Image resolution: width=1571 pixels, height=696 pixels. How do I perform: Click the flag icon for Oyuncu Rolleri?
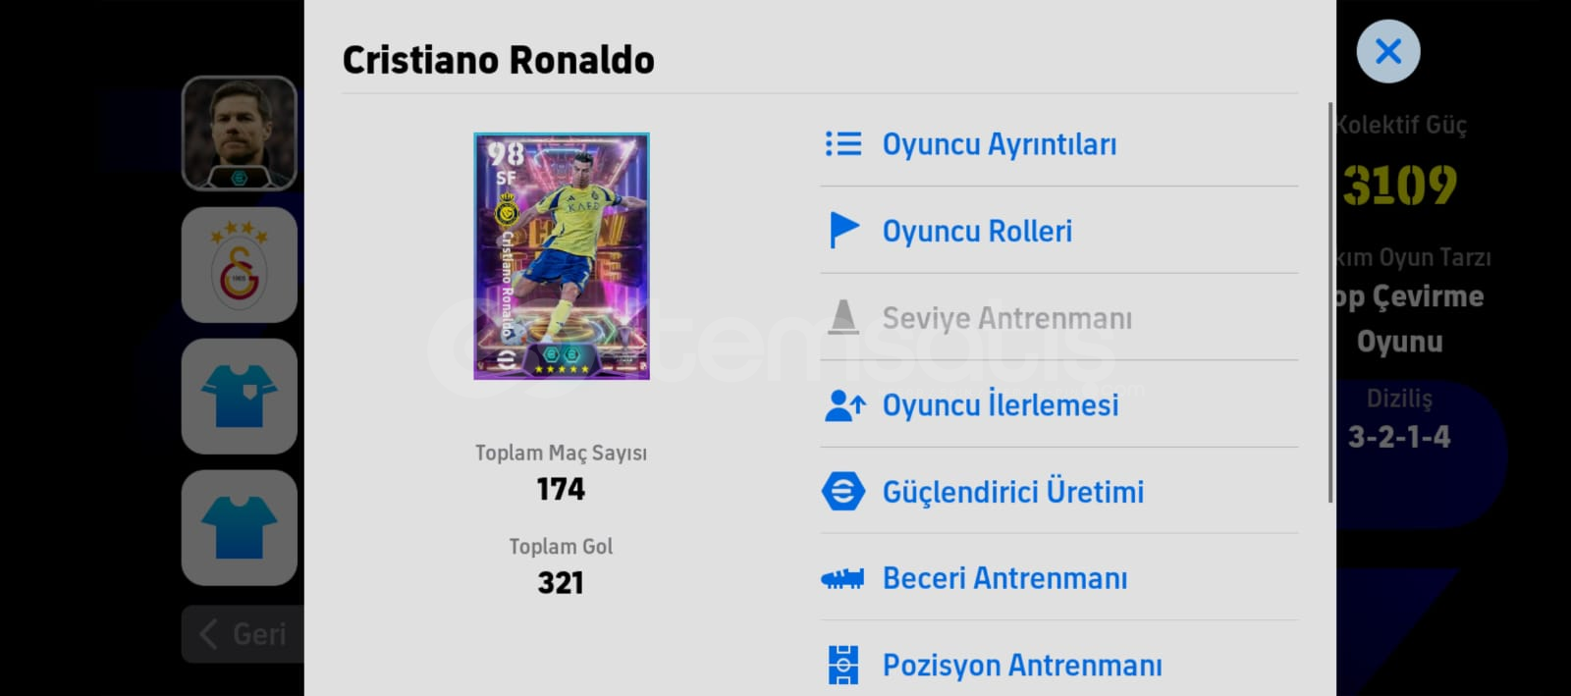click(x=843, y=231)
